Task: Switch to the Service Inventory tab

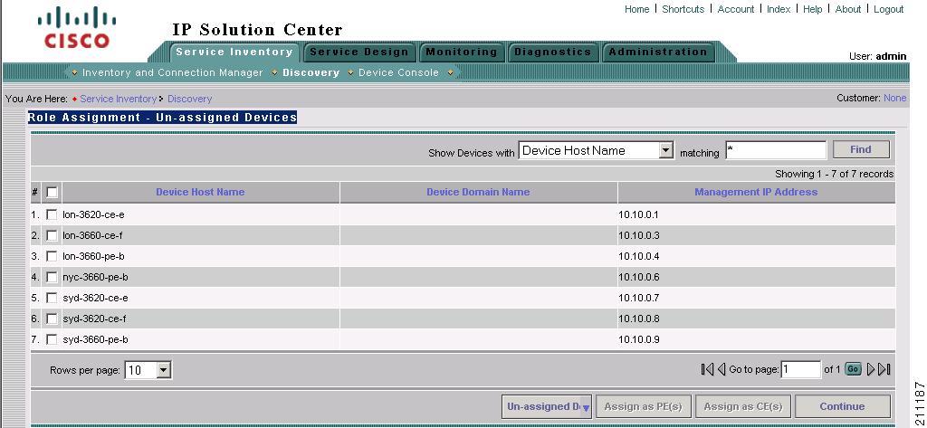Action: pyautogui.click(x=234, y=52)
